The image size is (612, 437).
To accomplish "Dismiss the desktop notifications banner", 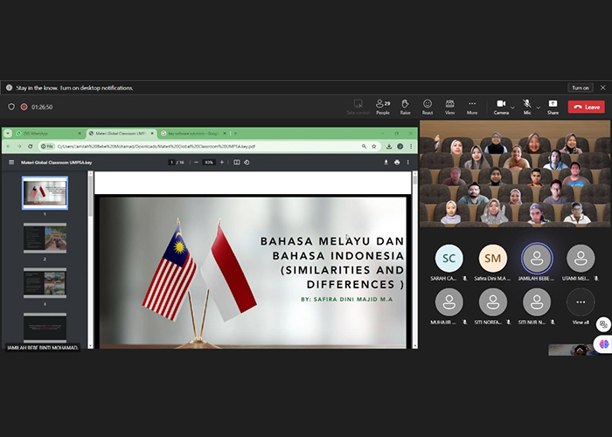I will click(x=603, y=87).
